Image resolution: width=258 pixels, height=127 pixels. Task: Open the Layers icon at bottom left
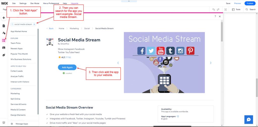pos(4,122)
